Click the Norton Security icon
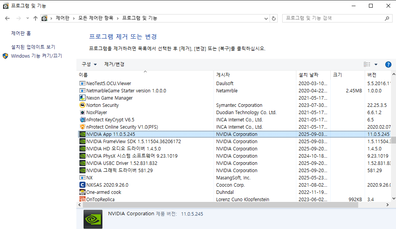Viewport: 396px width, 229px height. (82, 105)
